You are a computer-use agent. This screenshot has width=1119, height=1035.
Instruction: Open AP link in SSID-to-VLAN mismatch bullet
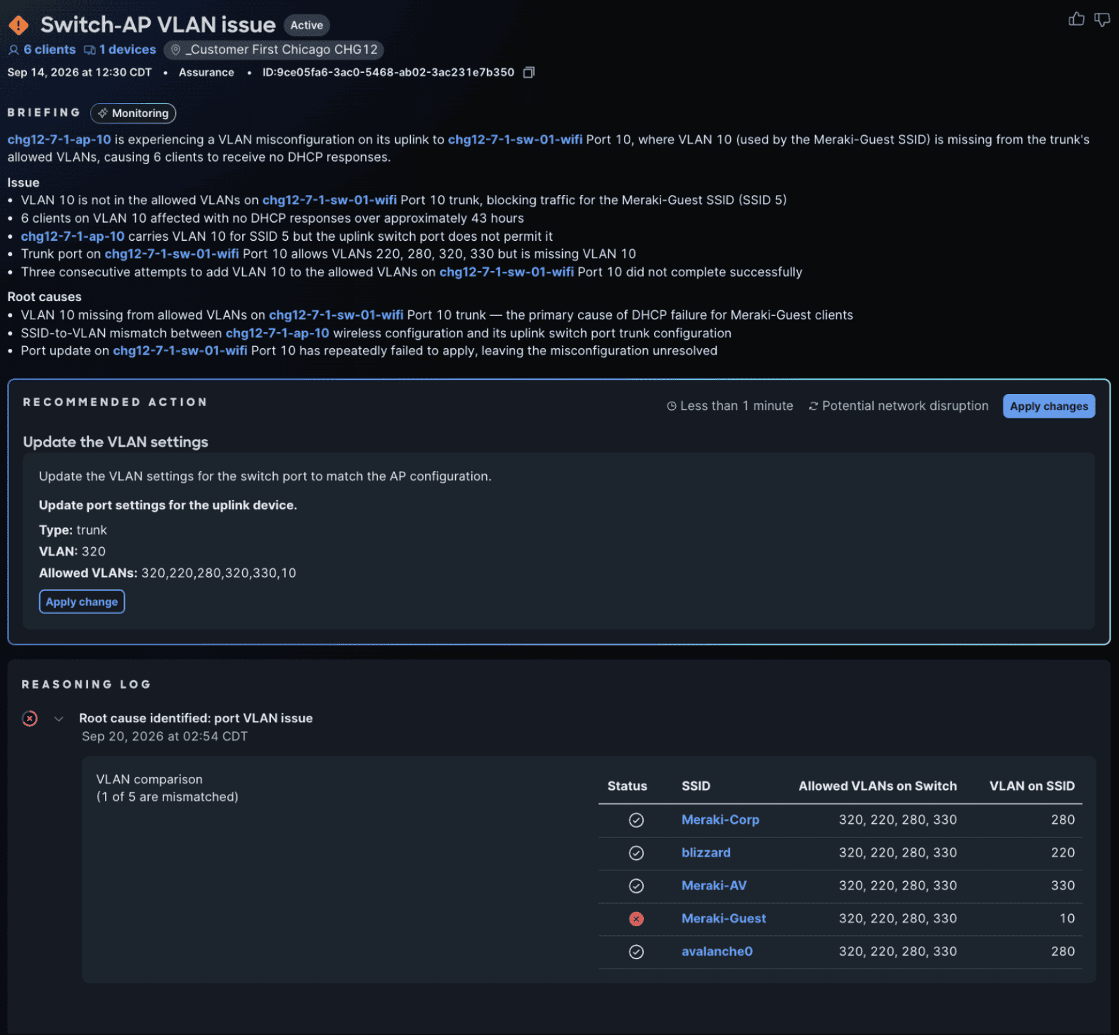coord(277,333)
